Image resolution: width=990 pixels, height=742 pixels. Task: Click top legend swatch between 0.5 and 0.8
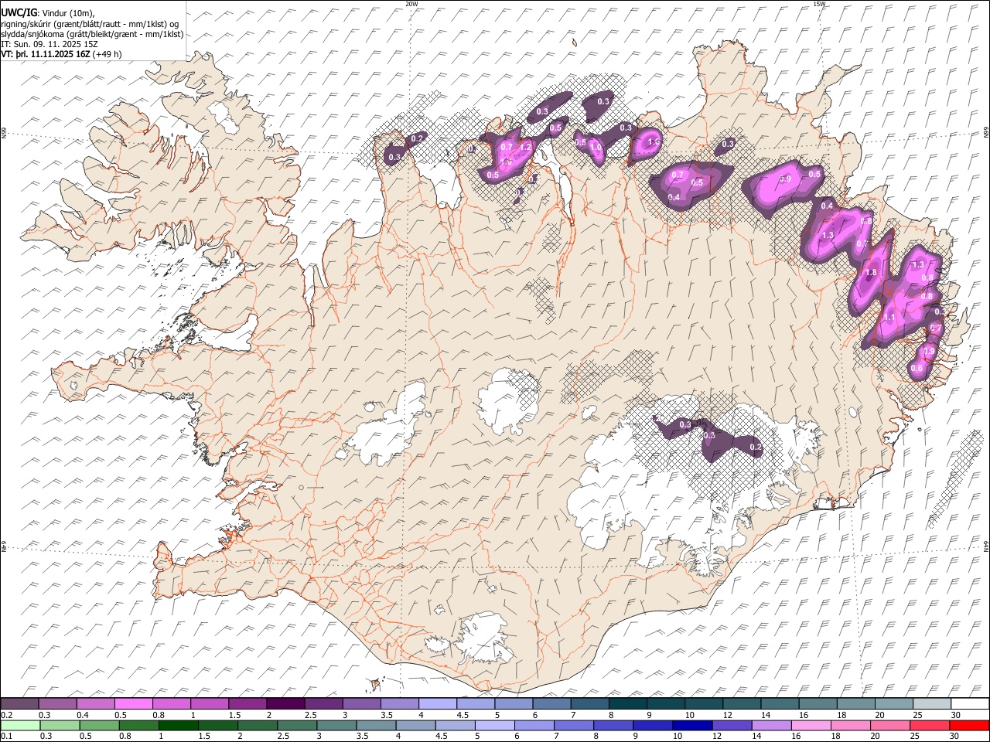click(133, 704)
